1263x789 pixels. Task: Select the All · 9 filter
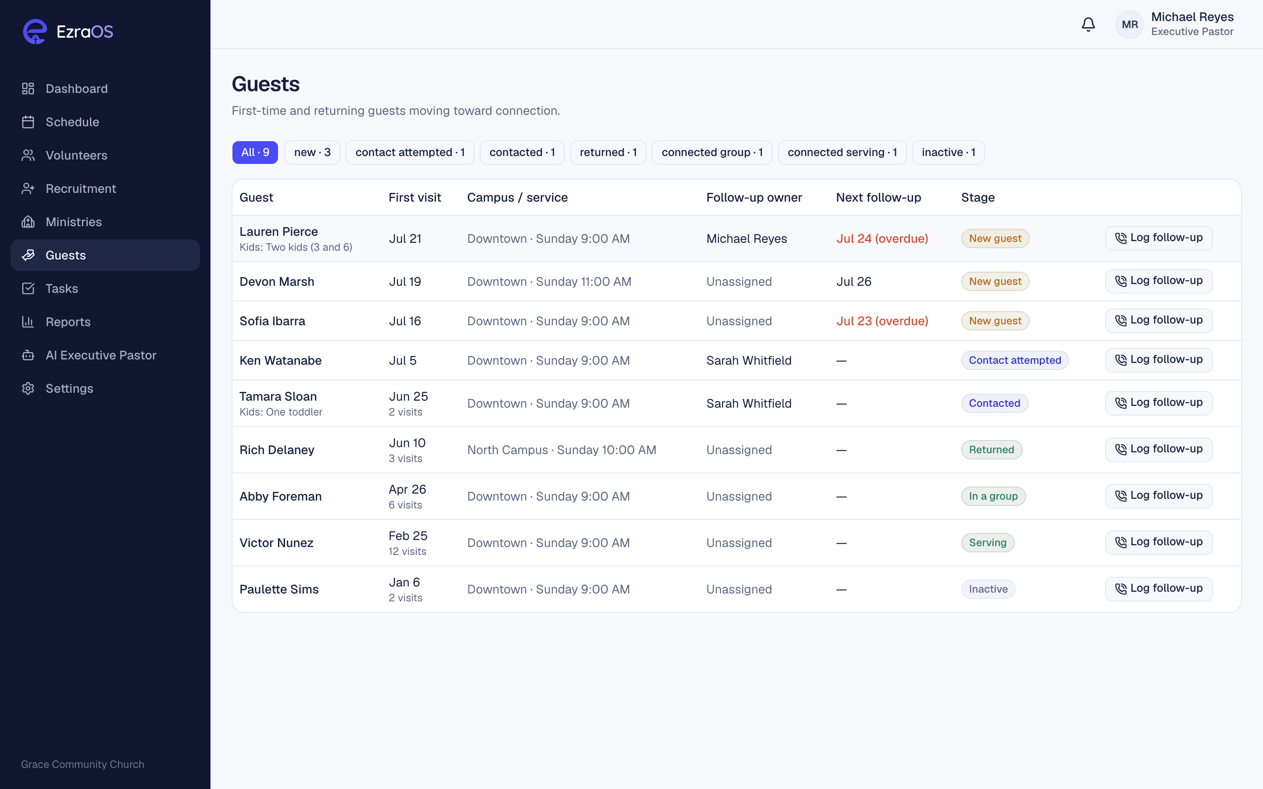(x=255, y=153)
